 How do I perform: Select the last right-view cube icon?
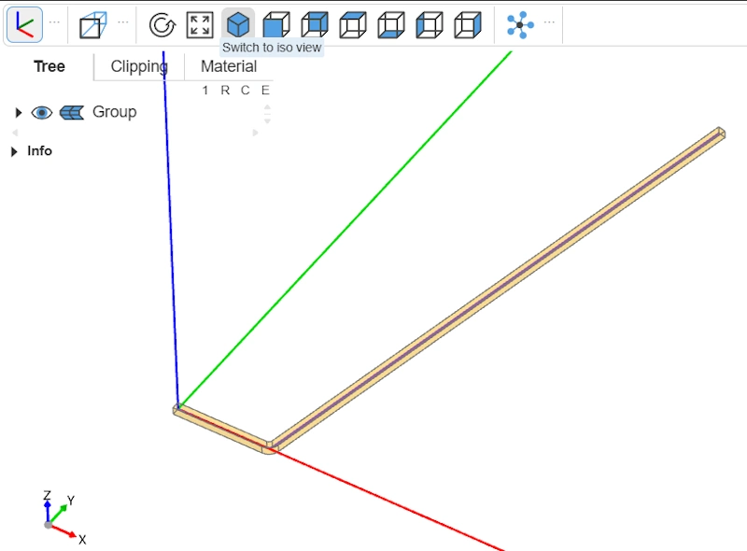coord(468,24)
